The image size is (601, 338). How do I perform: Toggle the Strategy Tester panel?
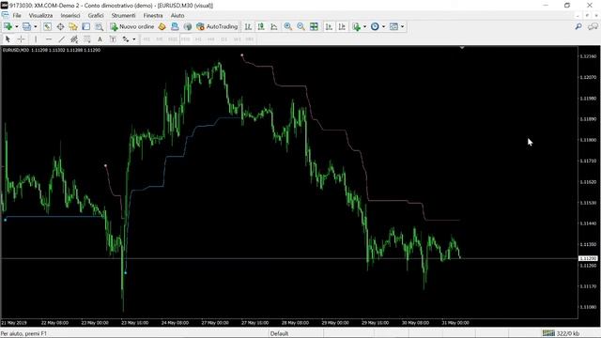click(99, 26)
